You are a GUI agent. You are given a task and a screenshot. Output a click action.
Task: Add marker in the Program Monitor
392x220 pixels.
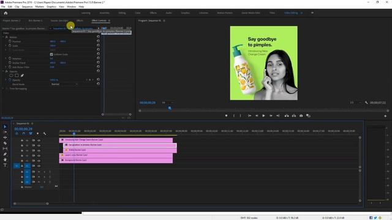(226, 116)
